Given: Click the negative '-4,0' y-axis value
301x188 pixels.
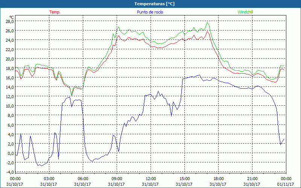Looking at the screenshot, I should pos(10,172).
